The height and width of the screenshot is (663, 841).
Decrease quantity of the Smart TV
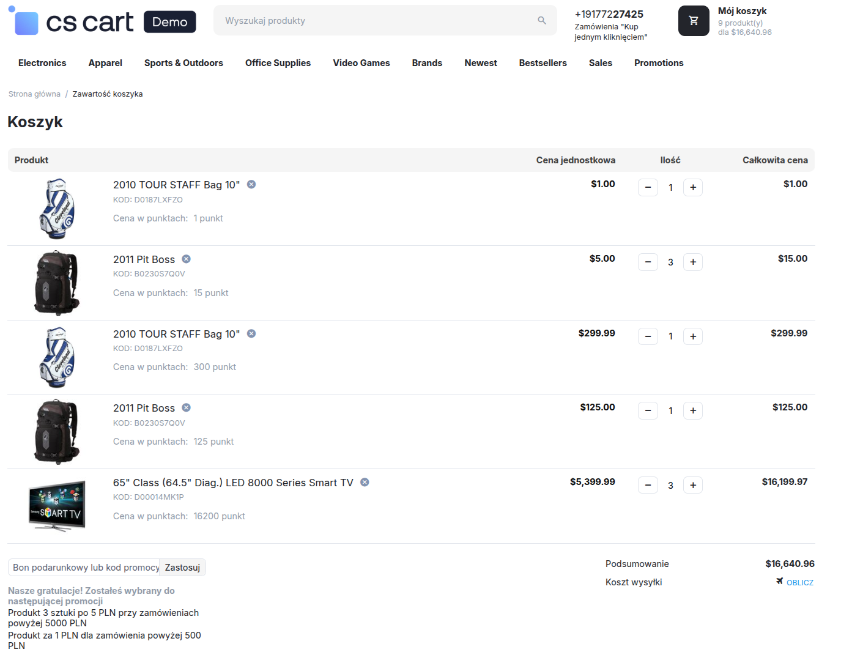pyautogui.click(x=648, y=485)
